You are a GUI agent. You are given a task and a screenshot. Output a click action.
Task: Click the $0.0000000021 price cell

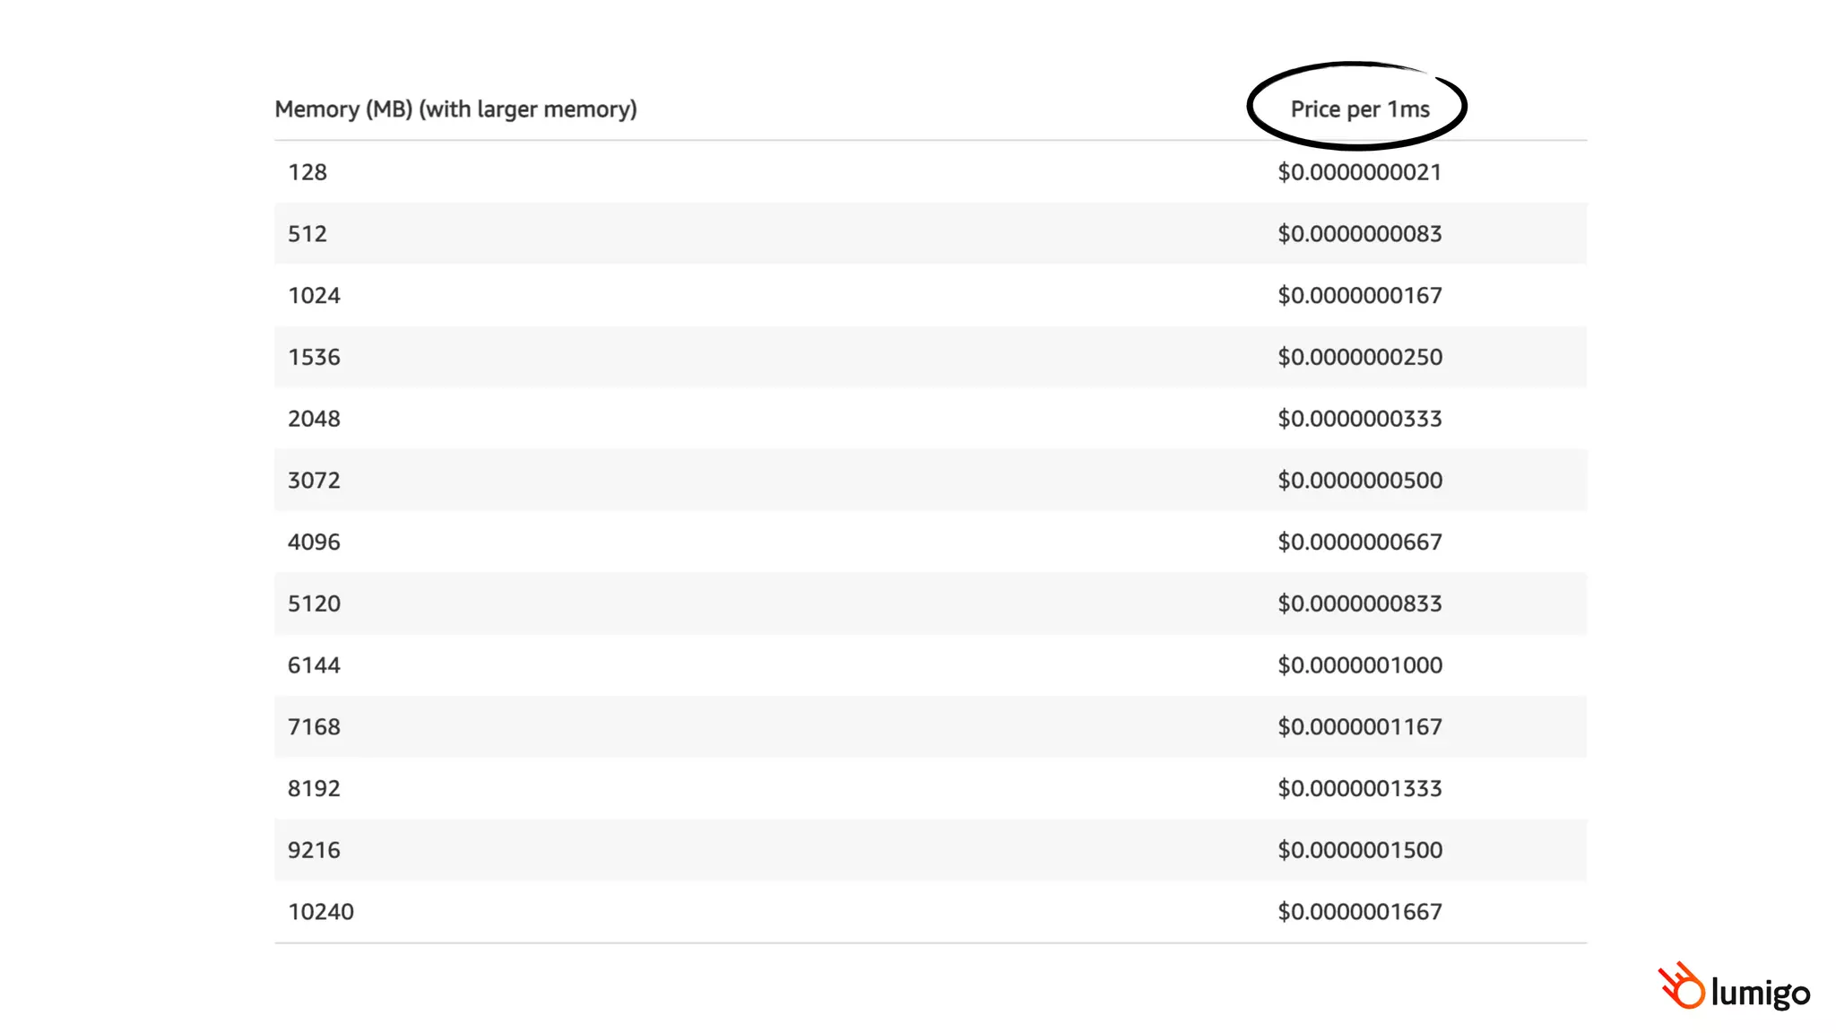click(x=1359, y=172)
